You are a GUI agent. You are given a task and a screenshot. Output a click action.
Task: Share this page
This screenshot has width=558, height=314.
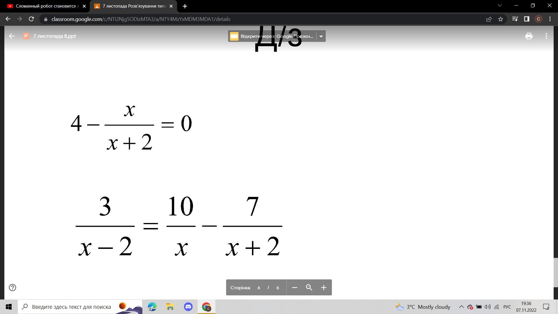489,19
